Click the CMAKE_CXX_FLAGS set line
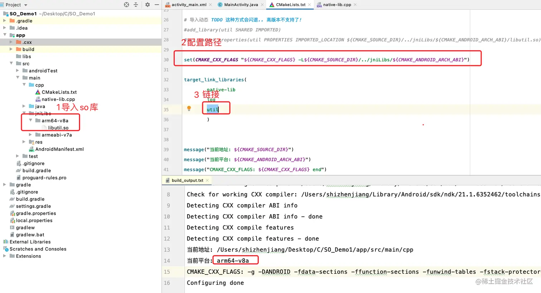The image size is (541, 293). [327, 60]
